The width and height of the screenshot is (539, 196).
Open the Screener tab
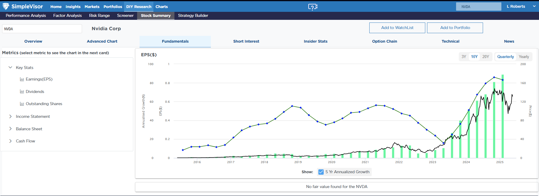tap(125, 15)
